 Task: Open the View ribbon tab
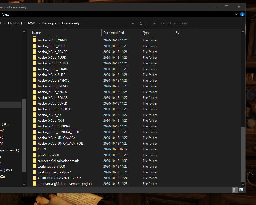point(6,14)
